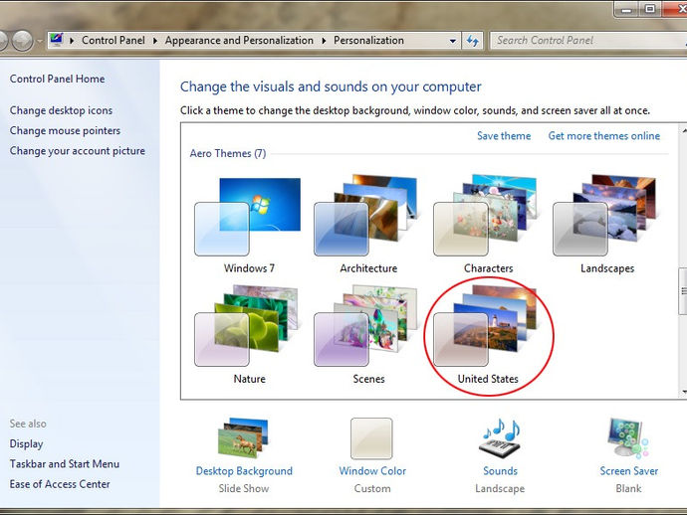Click the address bar refresh icon

[x=472, y=41]
